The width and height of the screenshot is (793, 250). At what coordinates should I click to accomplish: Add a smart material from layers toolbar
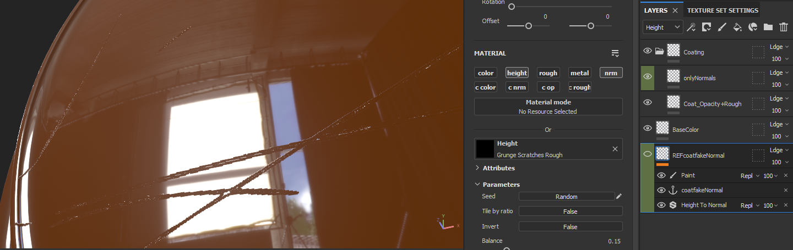click(753, 27)
